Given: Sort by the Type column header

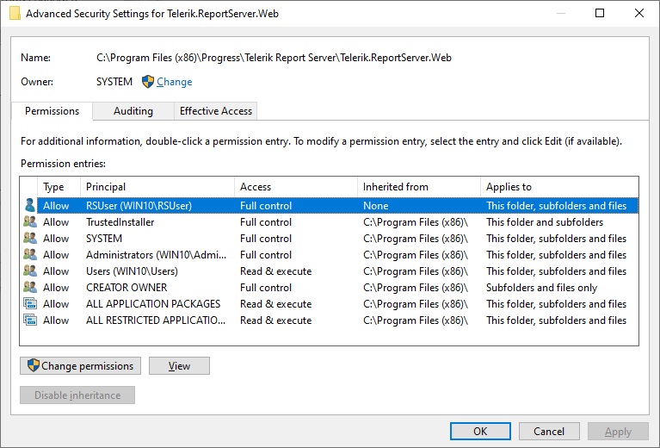Looking at the screenshot, I should pos(59,187).
